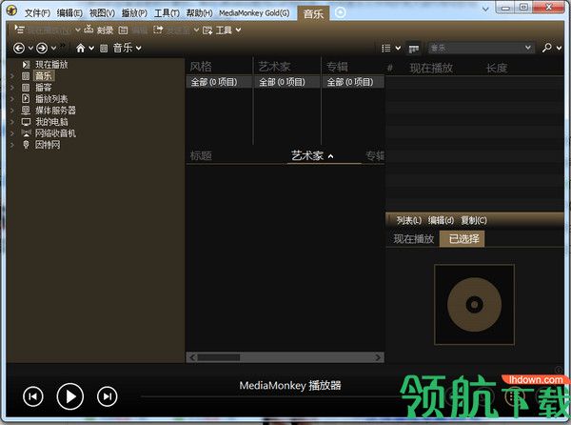Screen dimensions: 571x425
Task: Click the Home icon in the navigation bar
Action: coord(81,48)
